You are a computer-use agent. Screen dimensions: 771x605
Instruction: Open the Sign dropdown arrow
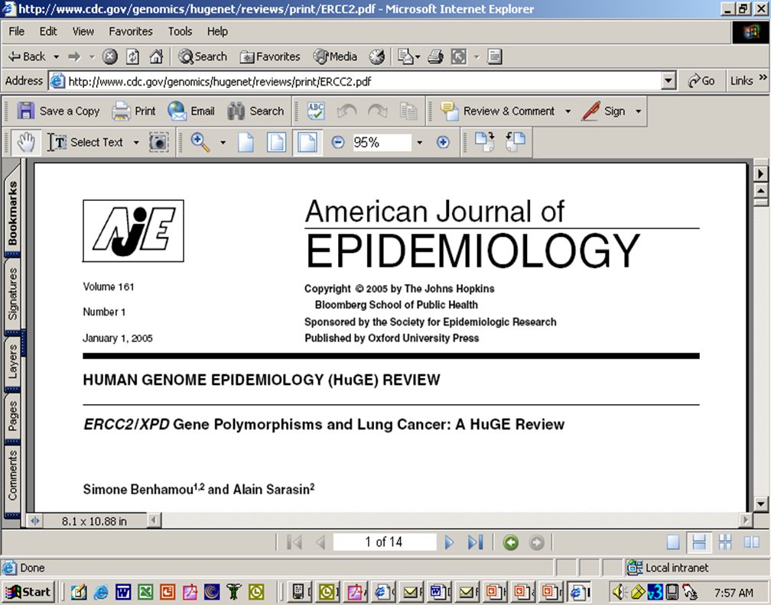pyautogui.click(x=638, y=112)
